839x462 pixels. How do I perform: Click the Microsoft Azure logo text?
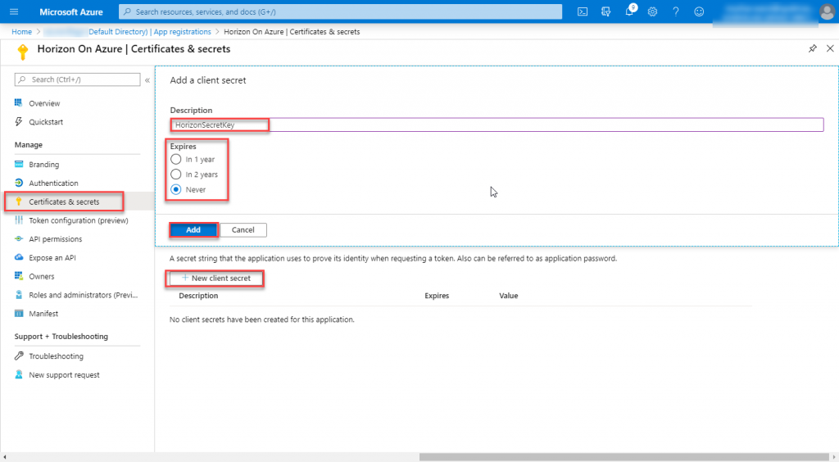pyautogui.click(x=71, y=11)
